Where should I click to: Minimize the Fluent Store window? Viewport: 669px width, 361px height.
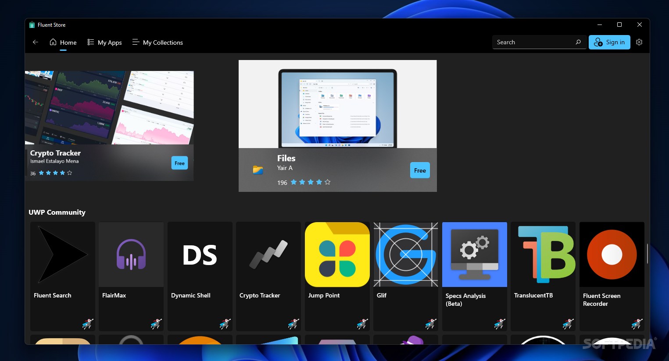(600, 25)
